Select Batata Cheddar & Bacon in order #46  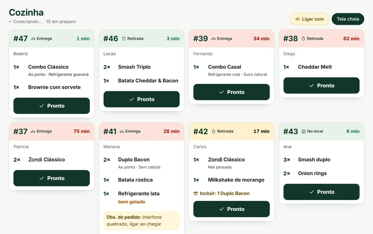pos(148,81)
